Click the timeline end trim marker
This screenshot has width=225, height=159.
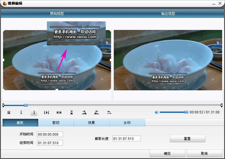(x=221, y=105)
